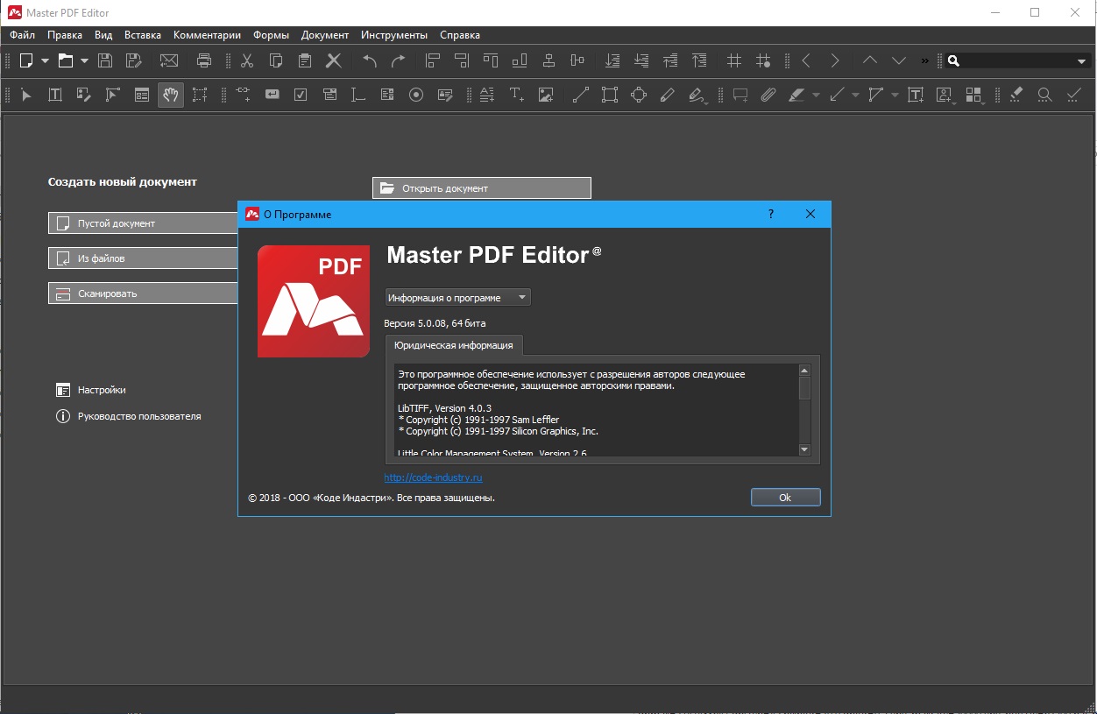1097x714 pixels.
Task: Click the Grid icon
Action: [734, 60]
